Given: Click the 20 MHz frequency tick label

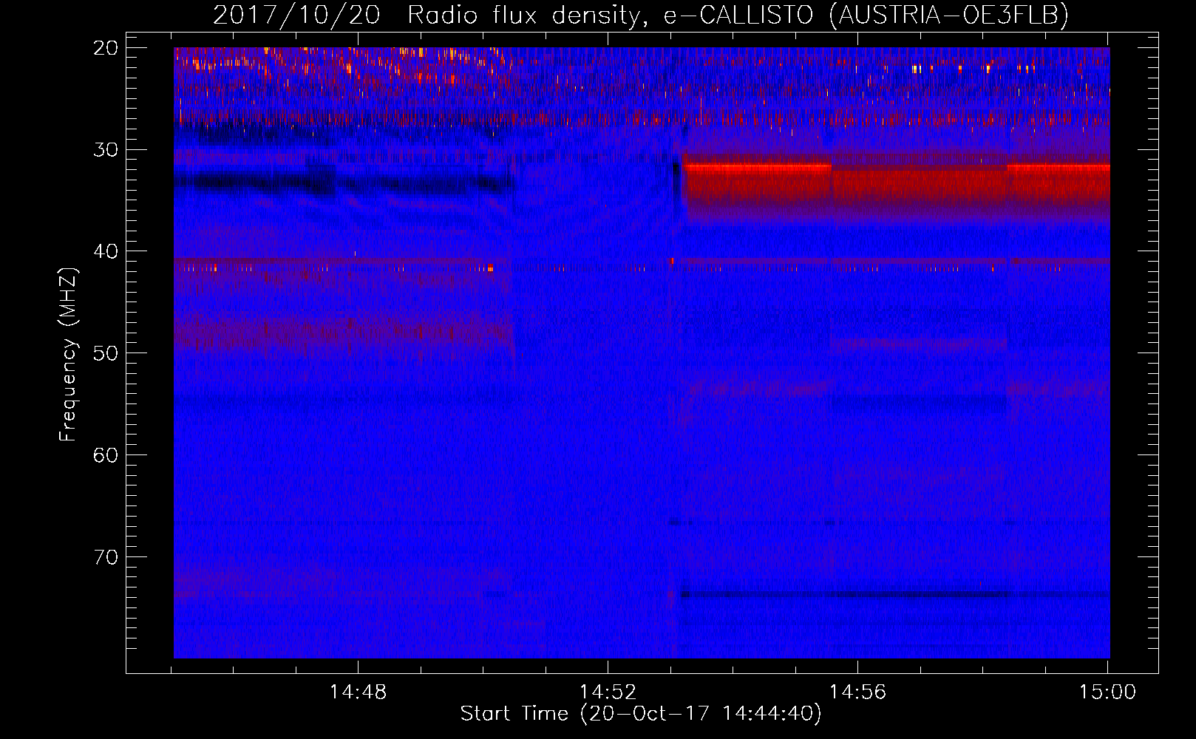Looking at the screenshot, I should click(x=106, y=48).
